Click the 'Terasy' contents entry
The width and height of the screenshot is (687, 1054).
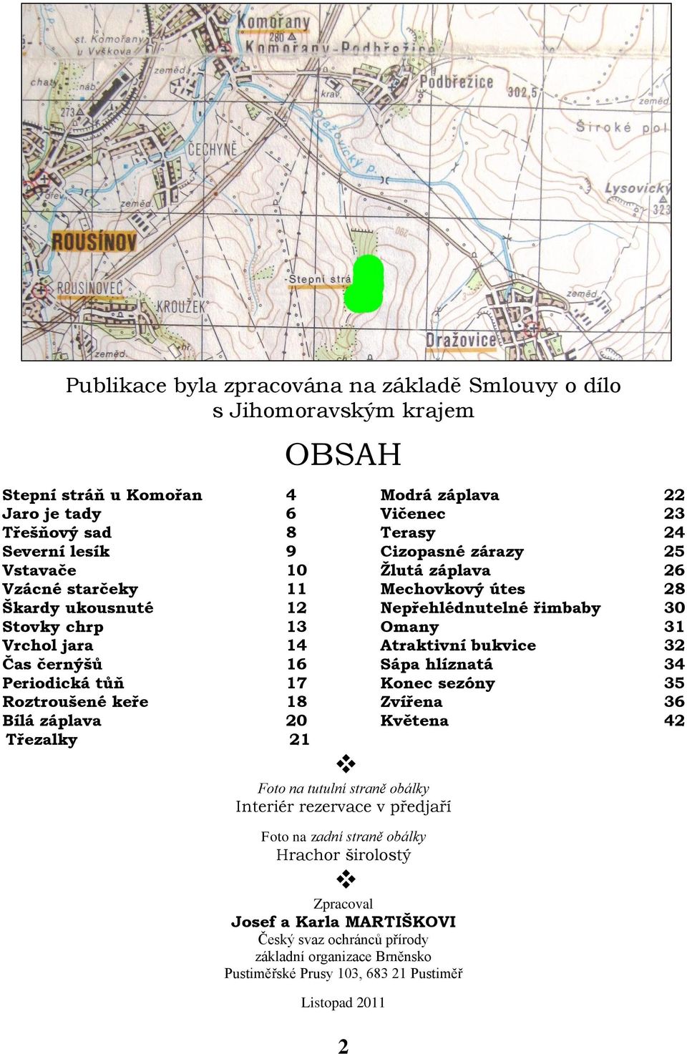408,532
